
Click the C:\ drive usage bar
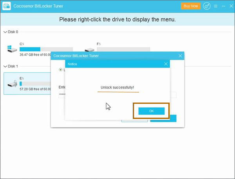coord(46,49)
